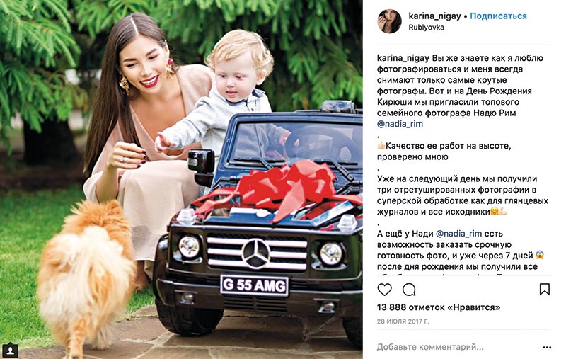Screen dimensions: 566x359
Task: Click the post date 28 июля 2017
Action: (403, 321)
